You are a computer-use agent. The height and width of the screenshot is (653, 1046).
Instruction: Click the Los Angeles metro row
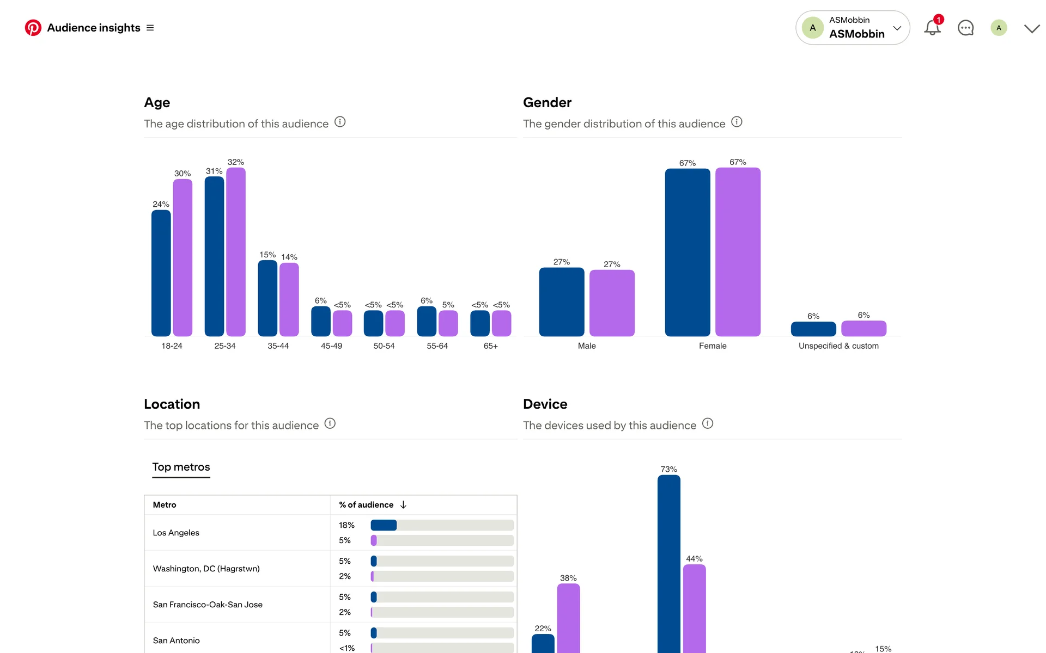tap(176, 533)
